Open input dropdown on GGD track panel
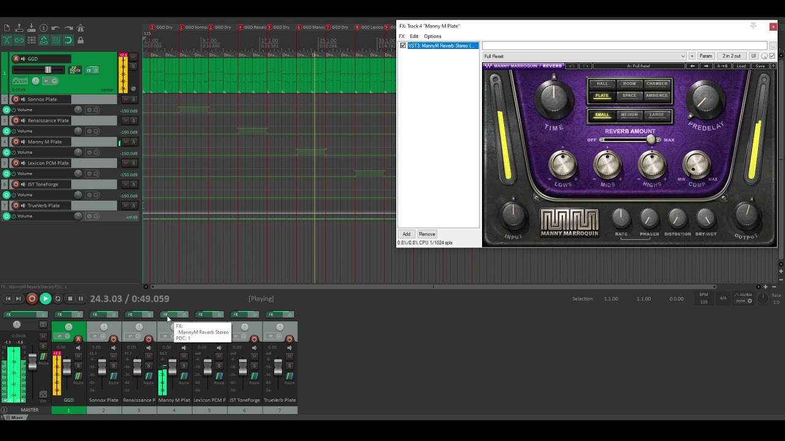This screenshot has width=785, height=441. click(50, 81)
